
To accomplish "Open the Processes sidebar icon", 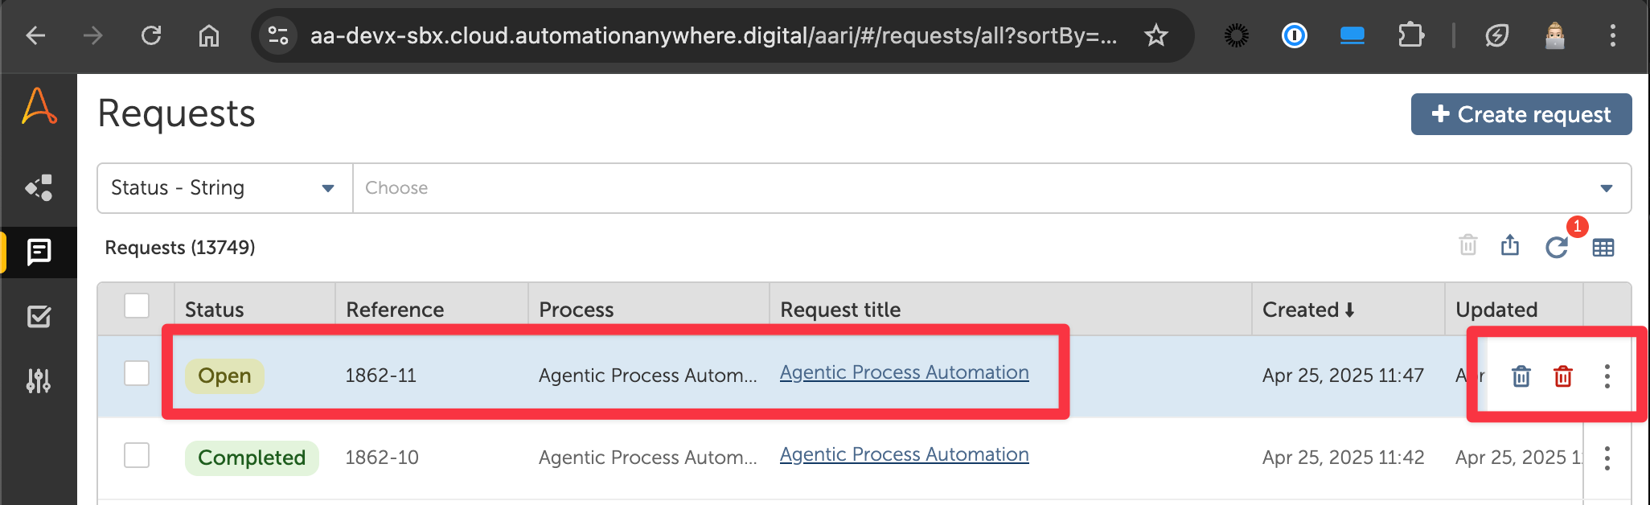I will tap(39, 187).
